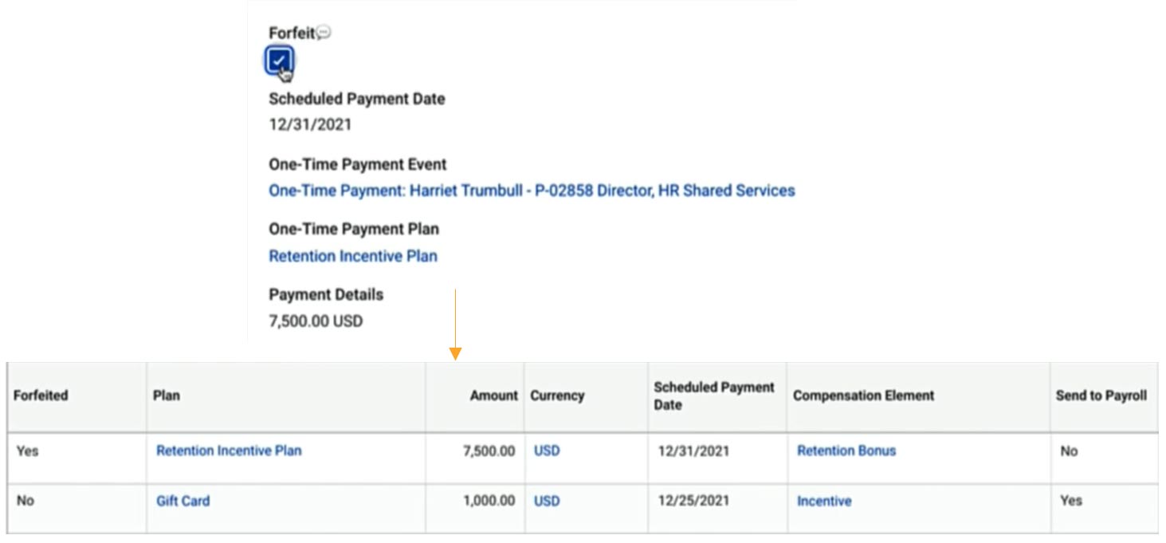The width and height of the screenshot is (1166, 543).
Task: Open the Retention Bonus compensation element
Action: click(846, 451)
